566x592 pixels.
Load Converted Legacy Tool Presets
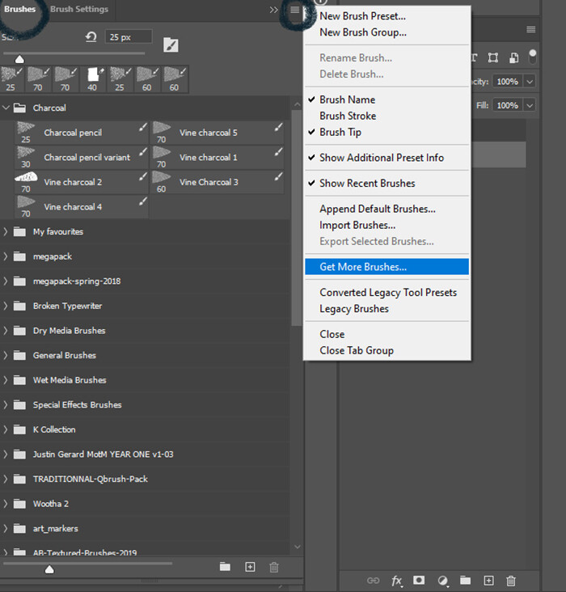386,292
